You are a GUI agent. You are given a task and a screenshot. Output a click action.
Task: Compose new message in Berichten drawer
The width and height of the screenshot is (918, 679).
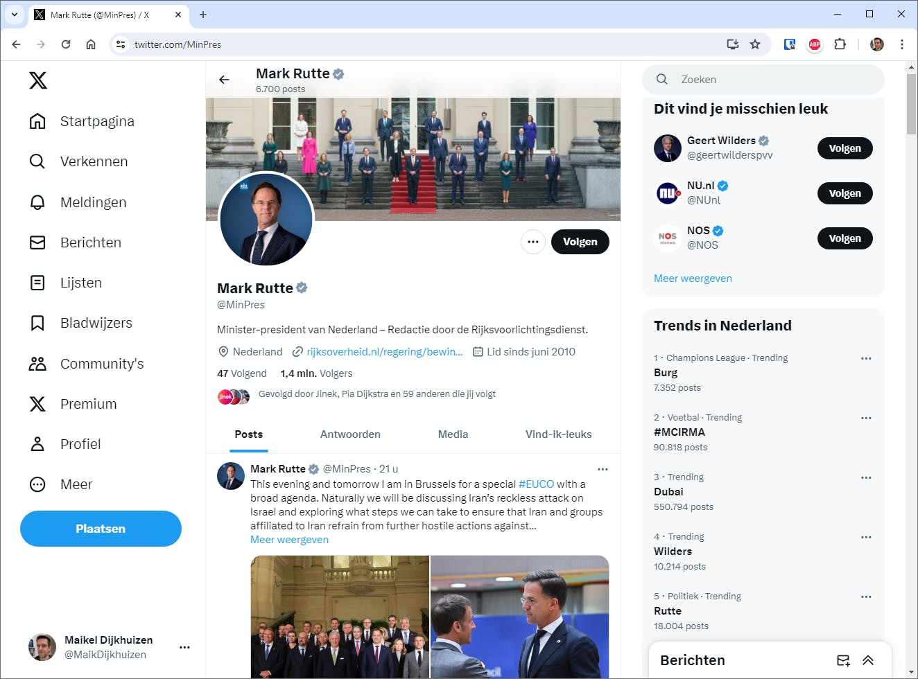(843, 660)
